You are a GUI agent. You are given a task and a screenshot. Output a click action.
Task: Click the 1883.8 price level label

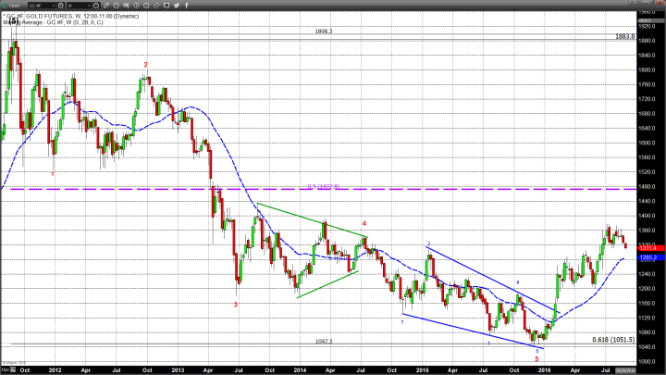pos(625,36)
